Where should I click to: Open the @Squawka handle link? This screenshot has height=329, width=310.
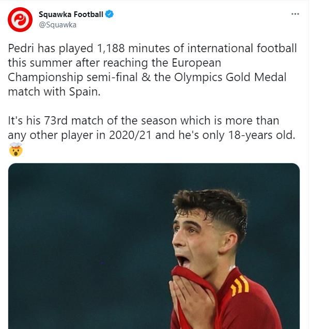tap(57, 24)
